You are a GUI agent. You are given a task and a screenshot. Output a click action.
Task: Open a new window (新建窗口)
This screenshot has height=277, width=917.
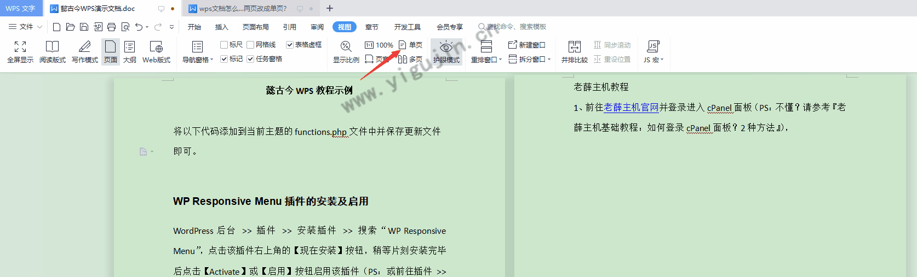(527, 45)
